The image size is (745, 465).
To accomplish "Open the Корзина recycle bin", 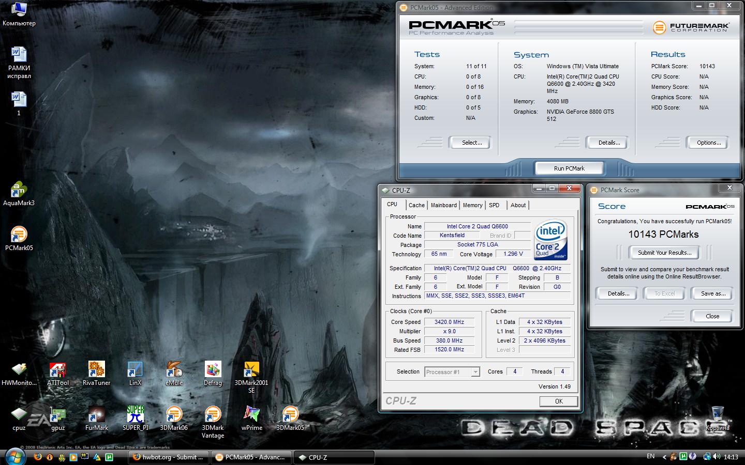I will pos(718,419).
